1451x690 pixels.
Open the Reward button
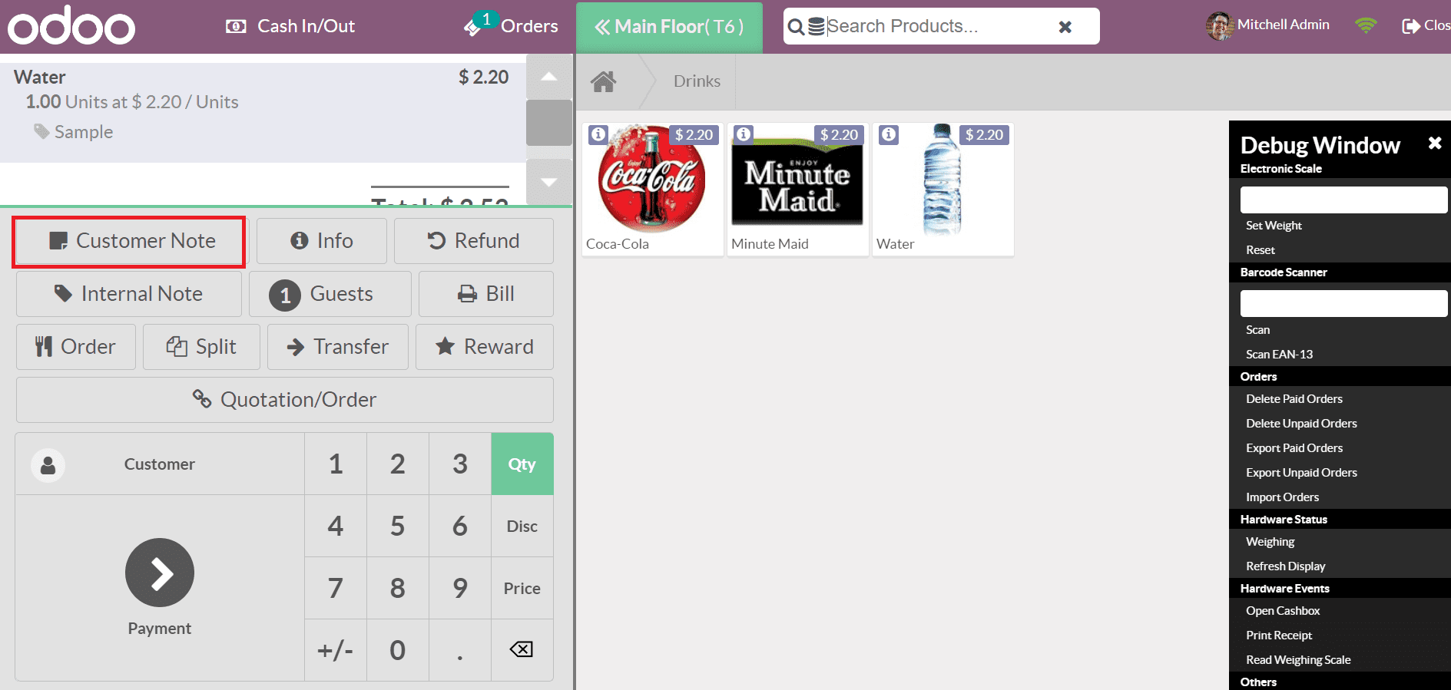(485, 347)
